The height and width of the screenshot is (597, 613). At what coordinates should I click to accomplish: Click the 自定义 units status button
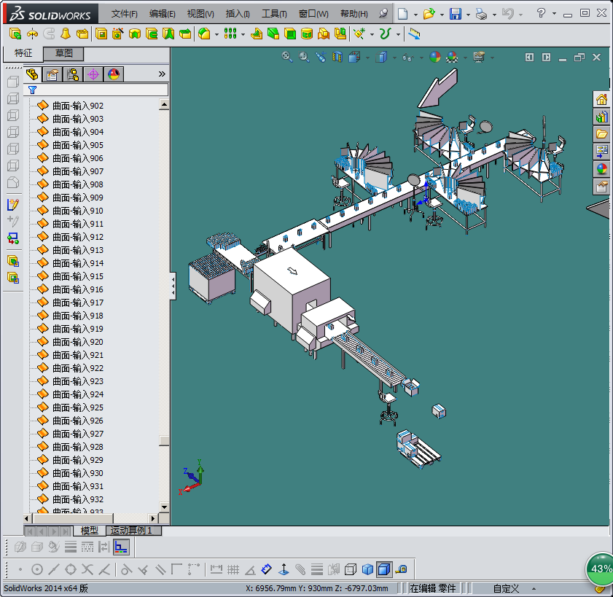506,588
